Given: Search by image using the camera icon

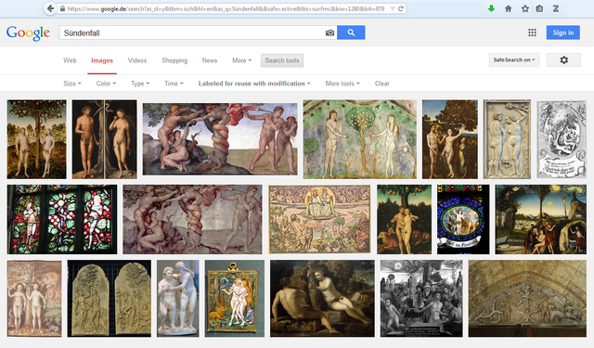Looking at the screenshot, I should pyautogui.click(x=330, y=33).
